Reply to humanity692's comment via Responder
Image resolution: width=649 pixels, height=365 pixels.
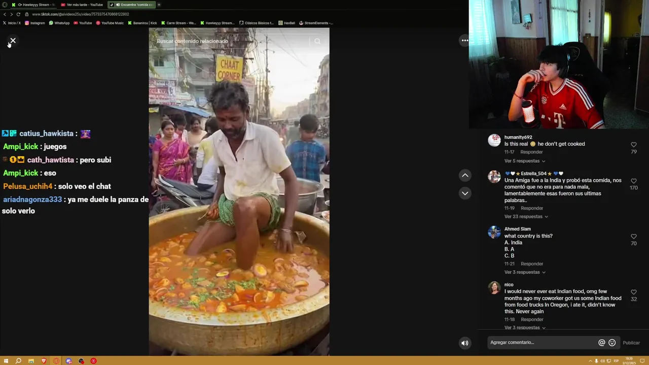click(x=531, y=152)
